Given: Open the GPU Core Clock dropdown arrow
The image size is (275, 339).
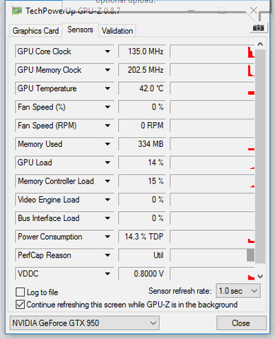Looking at the screenshot, I should tap(107, 52).
